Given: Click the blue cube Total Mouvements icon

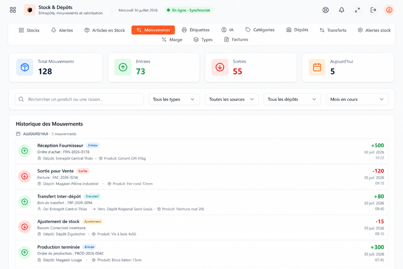Looking at the screenshot, I should point(25,67).
